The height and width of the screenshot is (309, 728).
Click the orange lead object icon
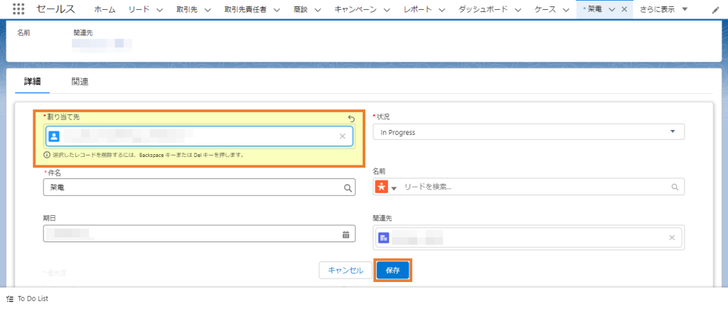[x=381, y=187]
